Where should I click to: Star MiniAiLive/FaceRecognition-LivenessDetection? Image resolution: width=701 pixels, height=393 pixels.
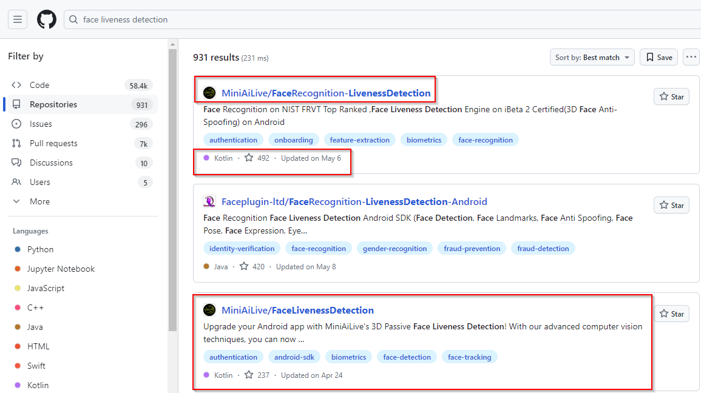671,97
